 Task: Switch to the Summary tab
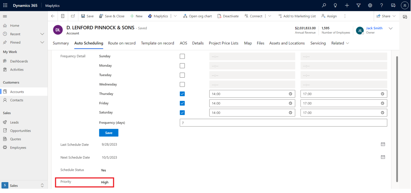point(61,43)
